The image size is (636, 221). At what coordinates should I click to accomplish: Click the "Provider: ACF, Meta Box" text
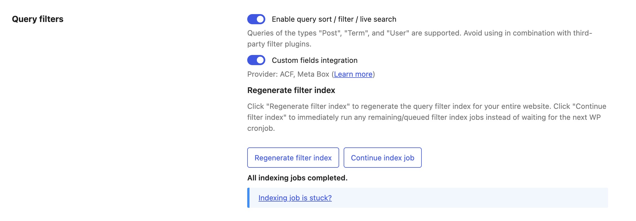[x=288, y=74]
